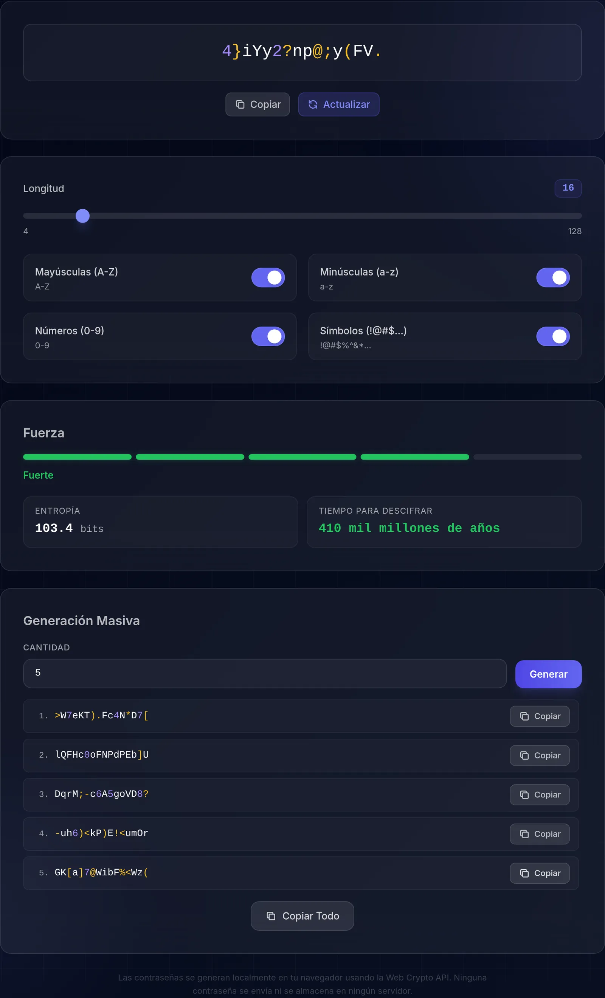Turn off the Minúsculas (a-z) switch
The width and height of the screenshot is (605, 998).
coord(553,277)
